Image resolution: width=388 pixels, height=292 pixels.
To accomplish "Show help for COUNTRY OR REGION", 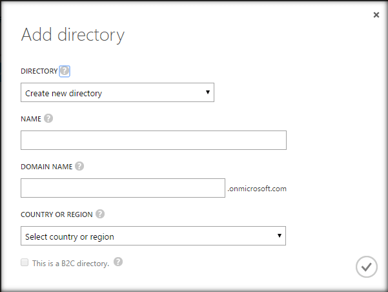I will (x=100, y=214).
